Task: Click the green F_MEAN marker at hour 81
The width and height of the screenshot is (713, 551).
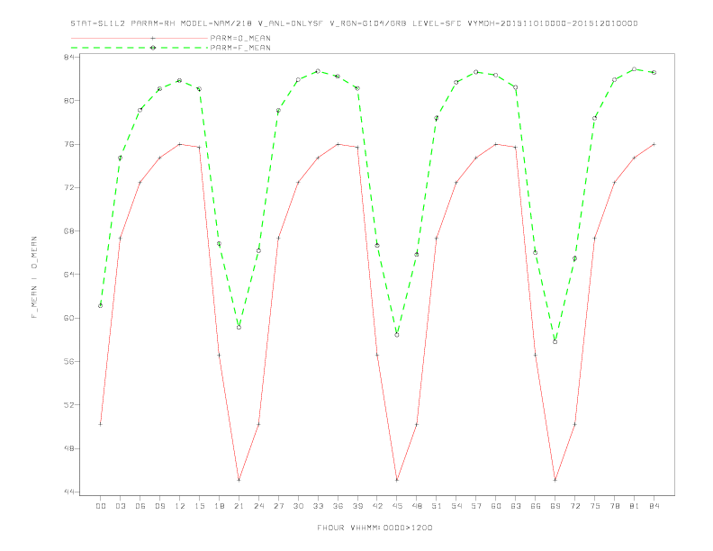Action: [635, 69]
